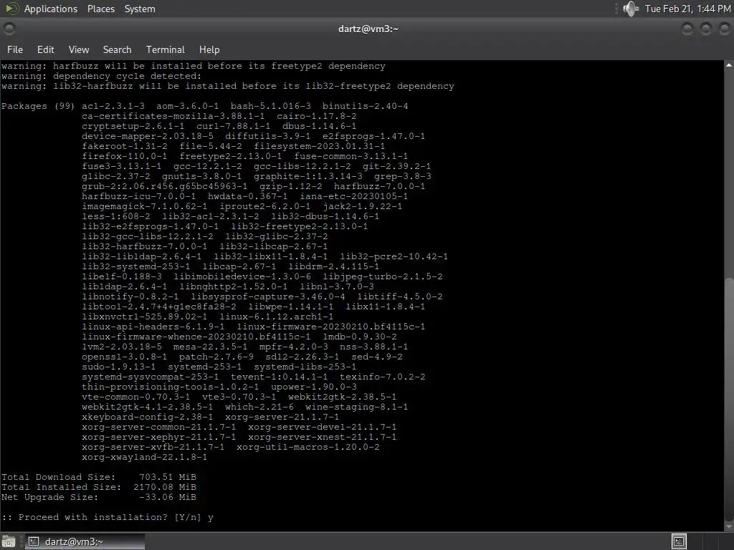
Task: Open the terminal View menu
Action: [x=79, y=49]
